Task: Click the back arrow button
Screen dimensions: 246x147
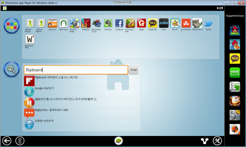Action: [x=7, y=141]
